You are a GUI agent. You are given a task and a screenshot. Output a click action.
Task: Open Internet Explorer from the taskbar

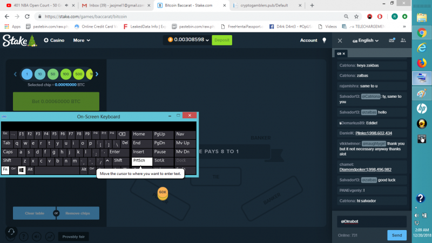click(422, 48)
